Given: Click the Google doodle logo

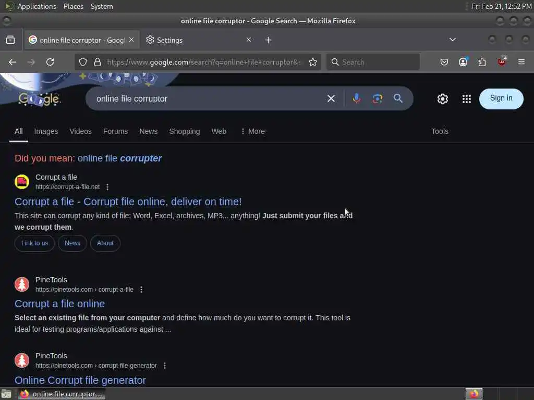Looking at the screenshot, I should pyautogui.click(x=39, y=98).
